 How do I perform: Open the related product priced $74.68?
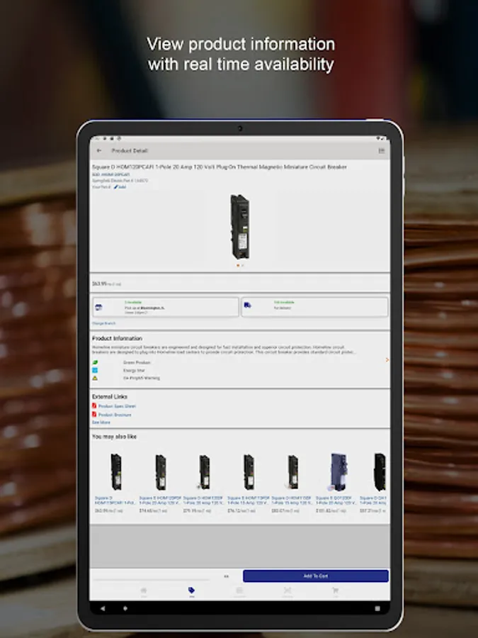tap(160, 472)
